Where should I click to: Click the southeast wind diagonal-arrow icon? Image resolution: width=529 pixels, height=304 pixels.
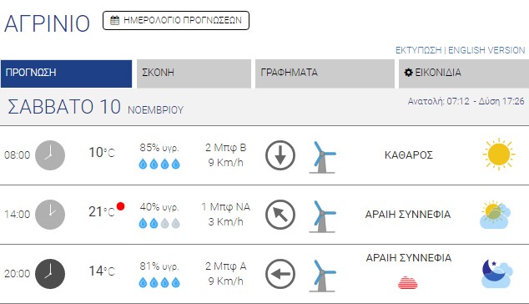pos(280,215)
